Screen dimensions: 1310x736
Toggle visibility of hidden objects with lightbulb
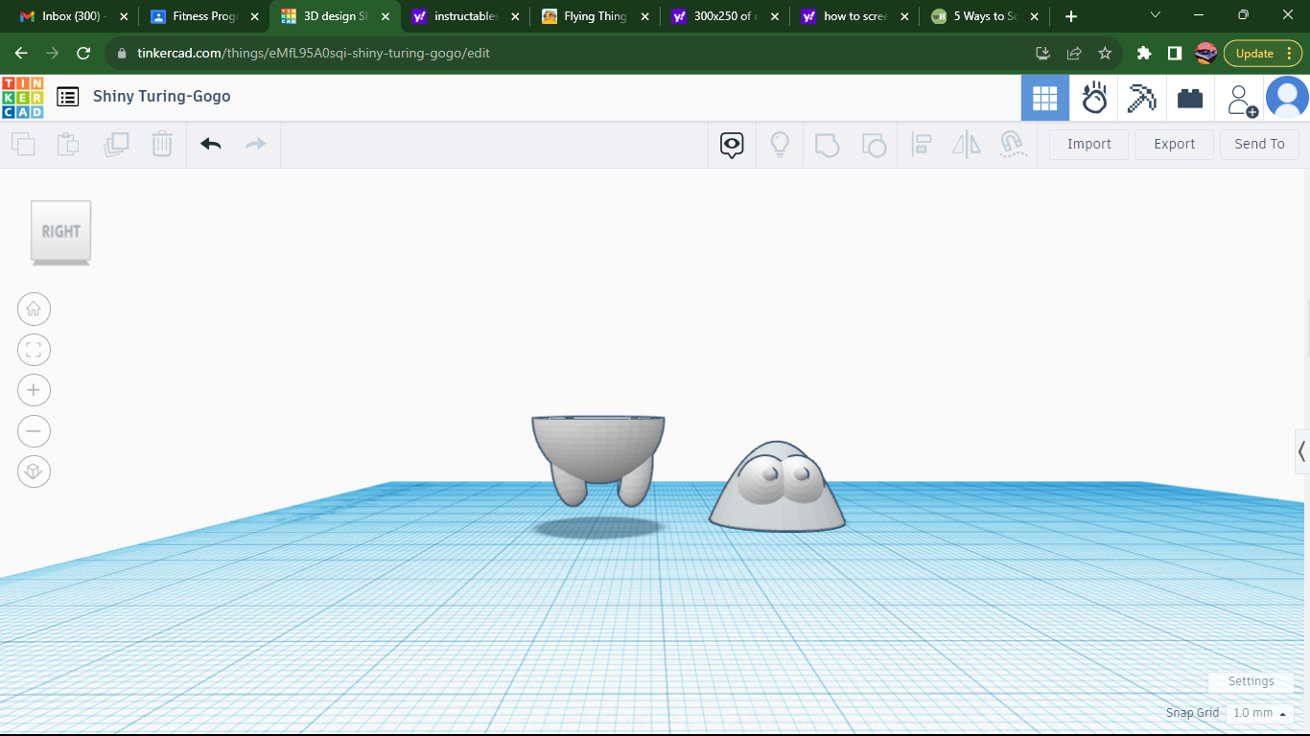pyautogui.click(x=780, y=144)
